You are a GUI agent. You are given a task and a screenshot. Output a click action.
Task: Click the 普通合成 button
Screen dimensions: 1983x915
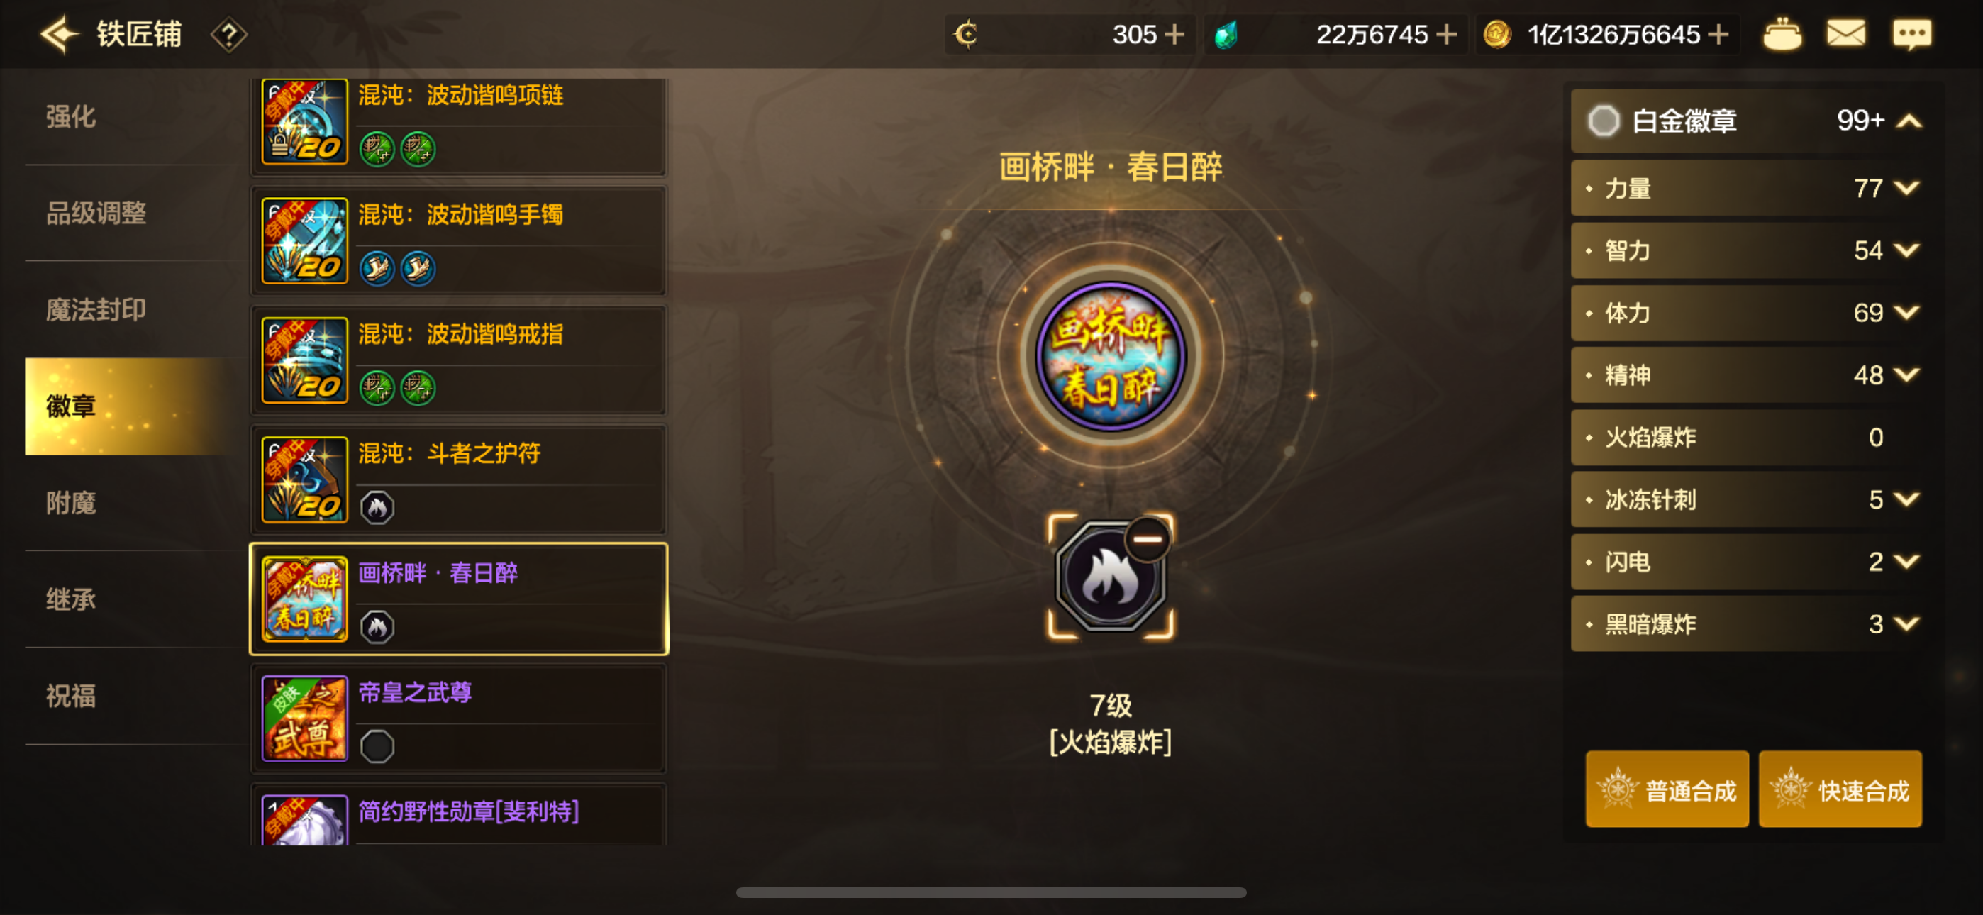tap(1667, 789)
